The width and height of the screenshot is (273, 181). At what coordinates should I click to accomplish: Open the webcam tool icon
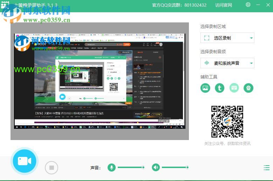coord(248,88)
